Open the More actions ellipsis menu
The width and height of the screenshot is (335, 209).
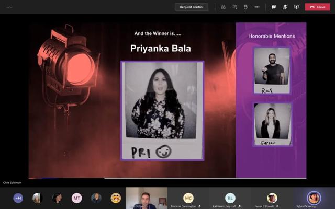[257, 7]
